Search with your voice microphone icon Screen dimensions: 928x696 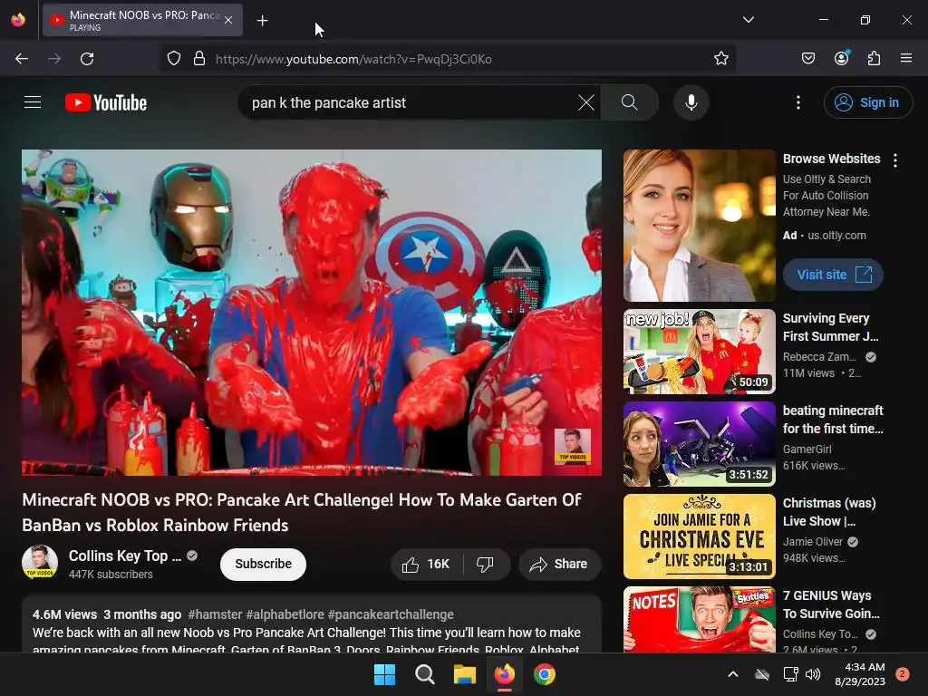pos(691,102)
